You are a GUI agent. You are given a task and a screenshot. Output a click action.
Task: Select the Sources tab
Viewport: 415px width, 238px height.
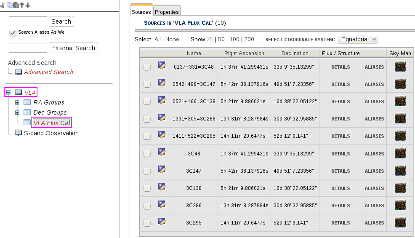(x=141, y=12)
